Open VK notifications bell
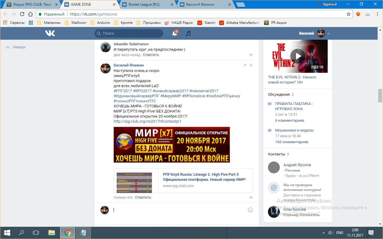Screen dimensions: 383x239 [175, 33]
